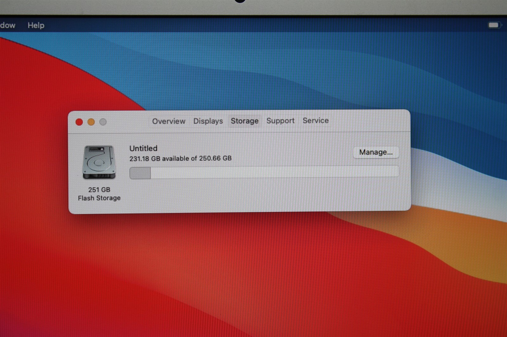Viewport: 507px width, 337px height.
Task: Click the '251 GB' capacity label
Action: tap(99, 190)
